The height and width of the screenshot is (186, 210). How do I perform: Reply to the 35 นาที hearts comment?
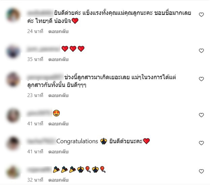pos(58,59)
